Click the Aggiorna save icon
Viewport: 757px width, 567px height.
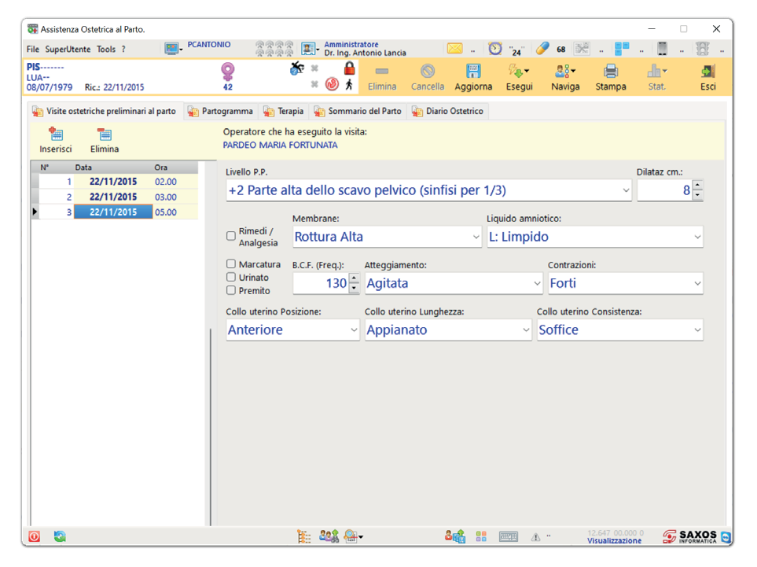point(473,72)
